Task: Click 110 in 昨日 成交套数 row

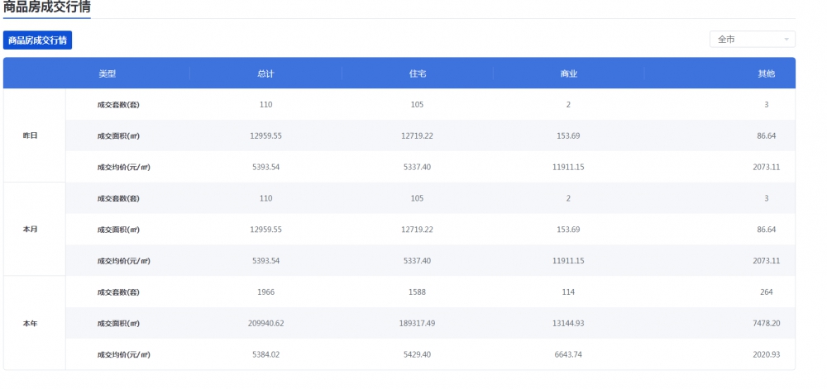Action: [x=265, y=105]
